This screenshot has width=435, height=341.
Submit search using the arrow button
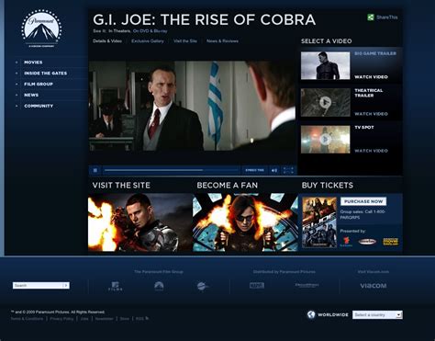(65, 285)
